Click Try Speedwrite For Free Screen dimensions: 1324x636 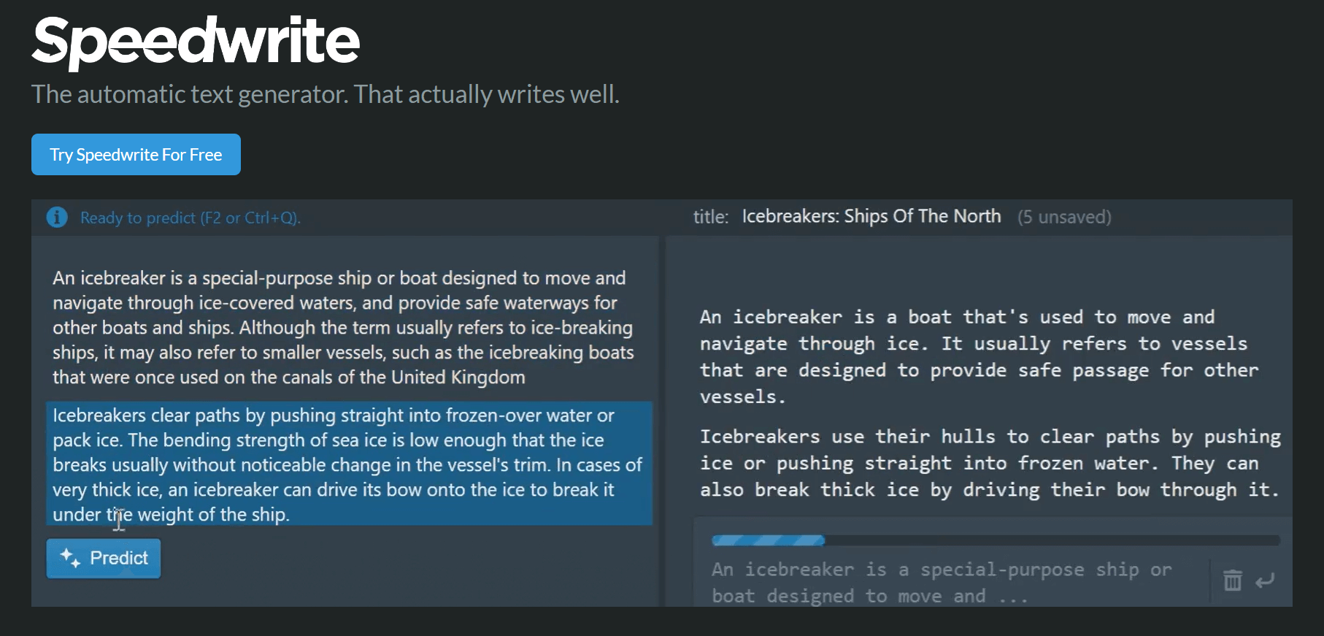click(135, 154)
